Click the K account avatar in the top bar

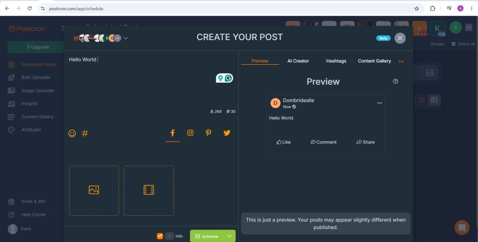click(x=437, y=28)
